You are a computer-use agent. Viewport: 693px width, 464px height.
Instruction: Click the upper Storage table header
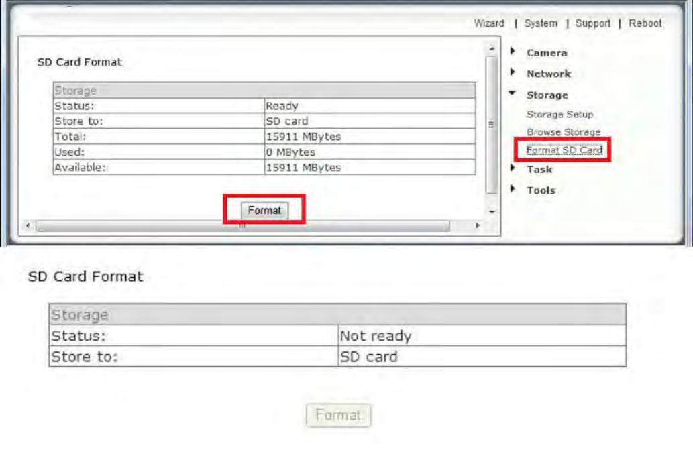coord(264,90)
